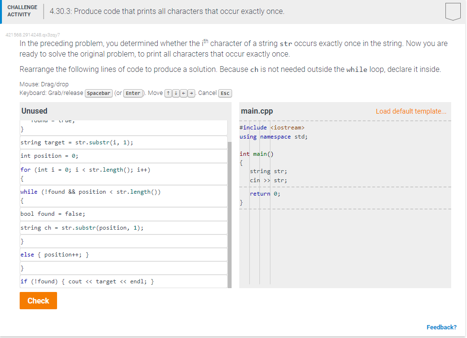467x338 pixels.
Task: Click the Esc cancel key button
Action: pos(225,93)
